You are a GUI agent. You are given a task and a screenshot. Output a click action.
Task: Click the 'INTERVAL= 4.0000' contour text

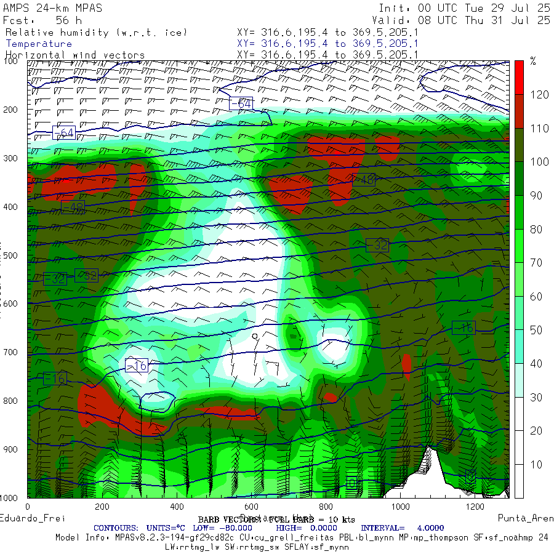(x=403, y=528)
